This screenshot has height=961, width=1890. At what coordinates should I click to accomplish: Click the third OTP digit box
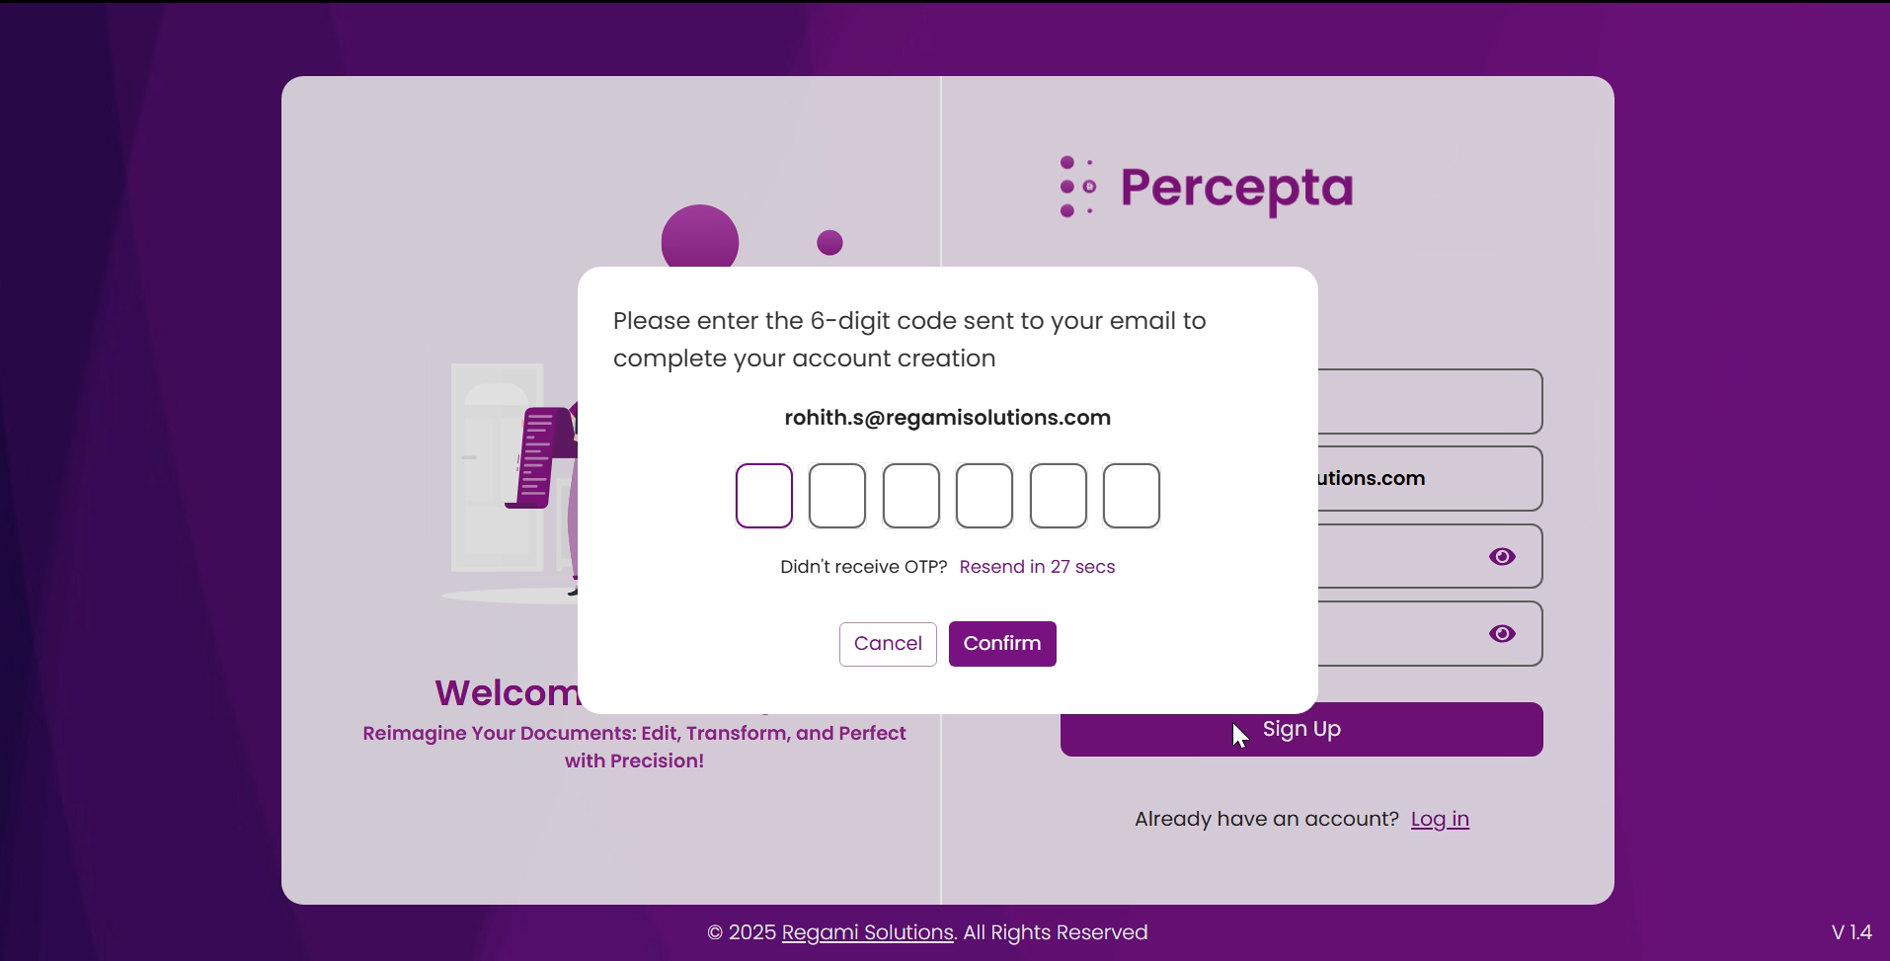tap(910, 496)
